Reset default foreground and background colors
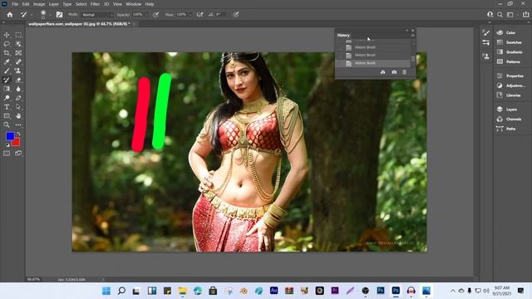This screenshot has height=299, width=532. 7,145
